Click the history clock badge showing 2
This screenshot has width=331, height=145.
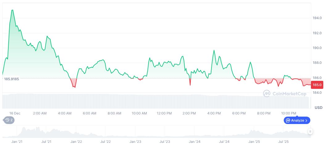9,120
